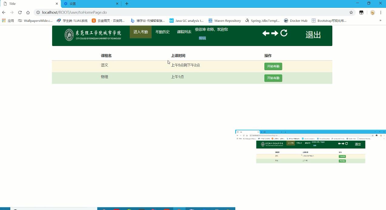Open Spring JdbcTempl bookmark

click(x=263, y=21)
